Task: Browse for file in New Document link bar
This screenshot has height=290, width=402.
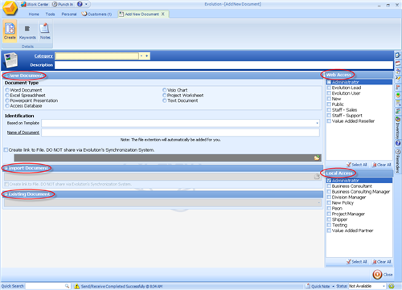Action: (x=317, y=158)
